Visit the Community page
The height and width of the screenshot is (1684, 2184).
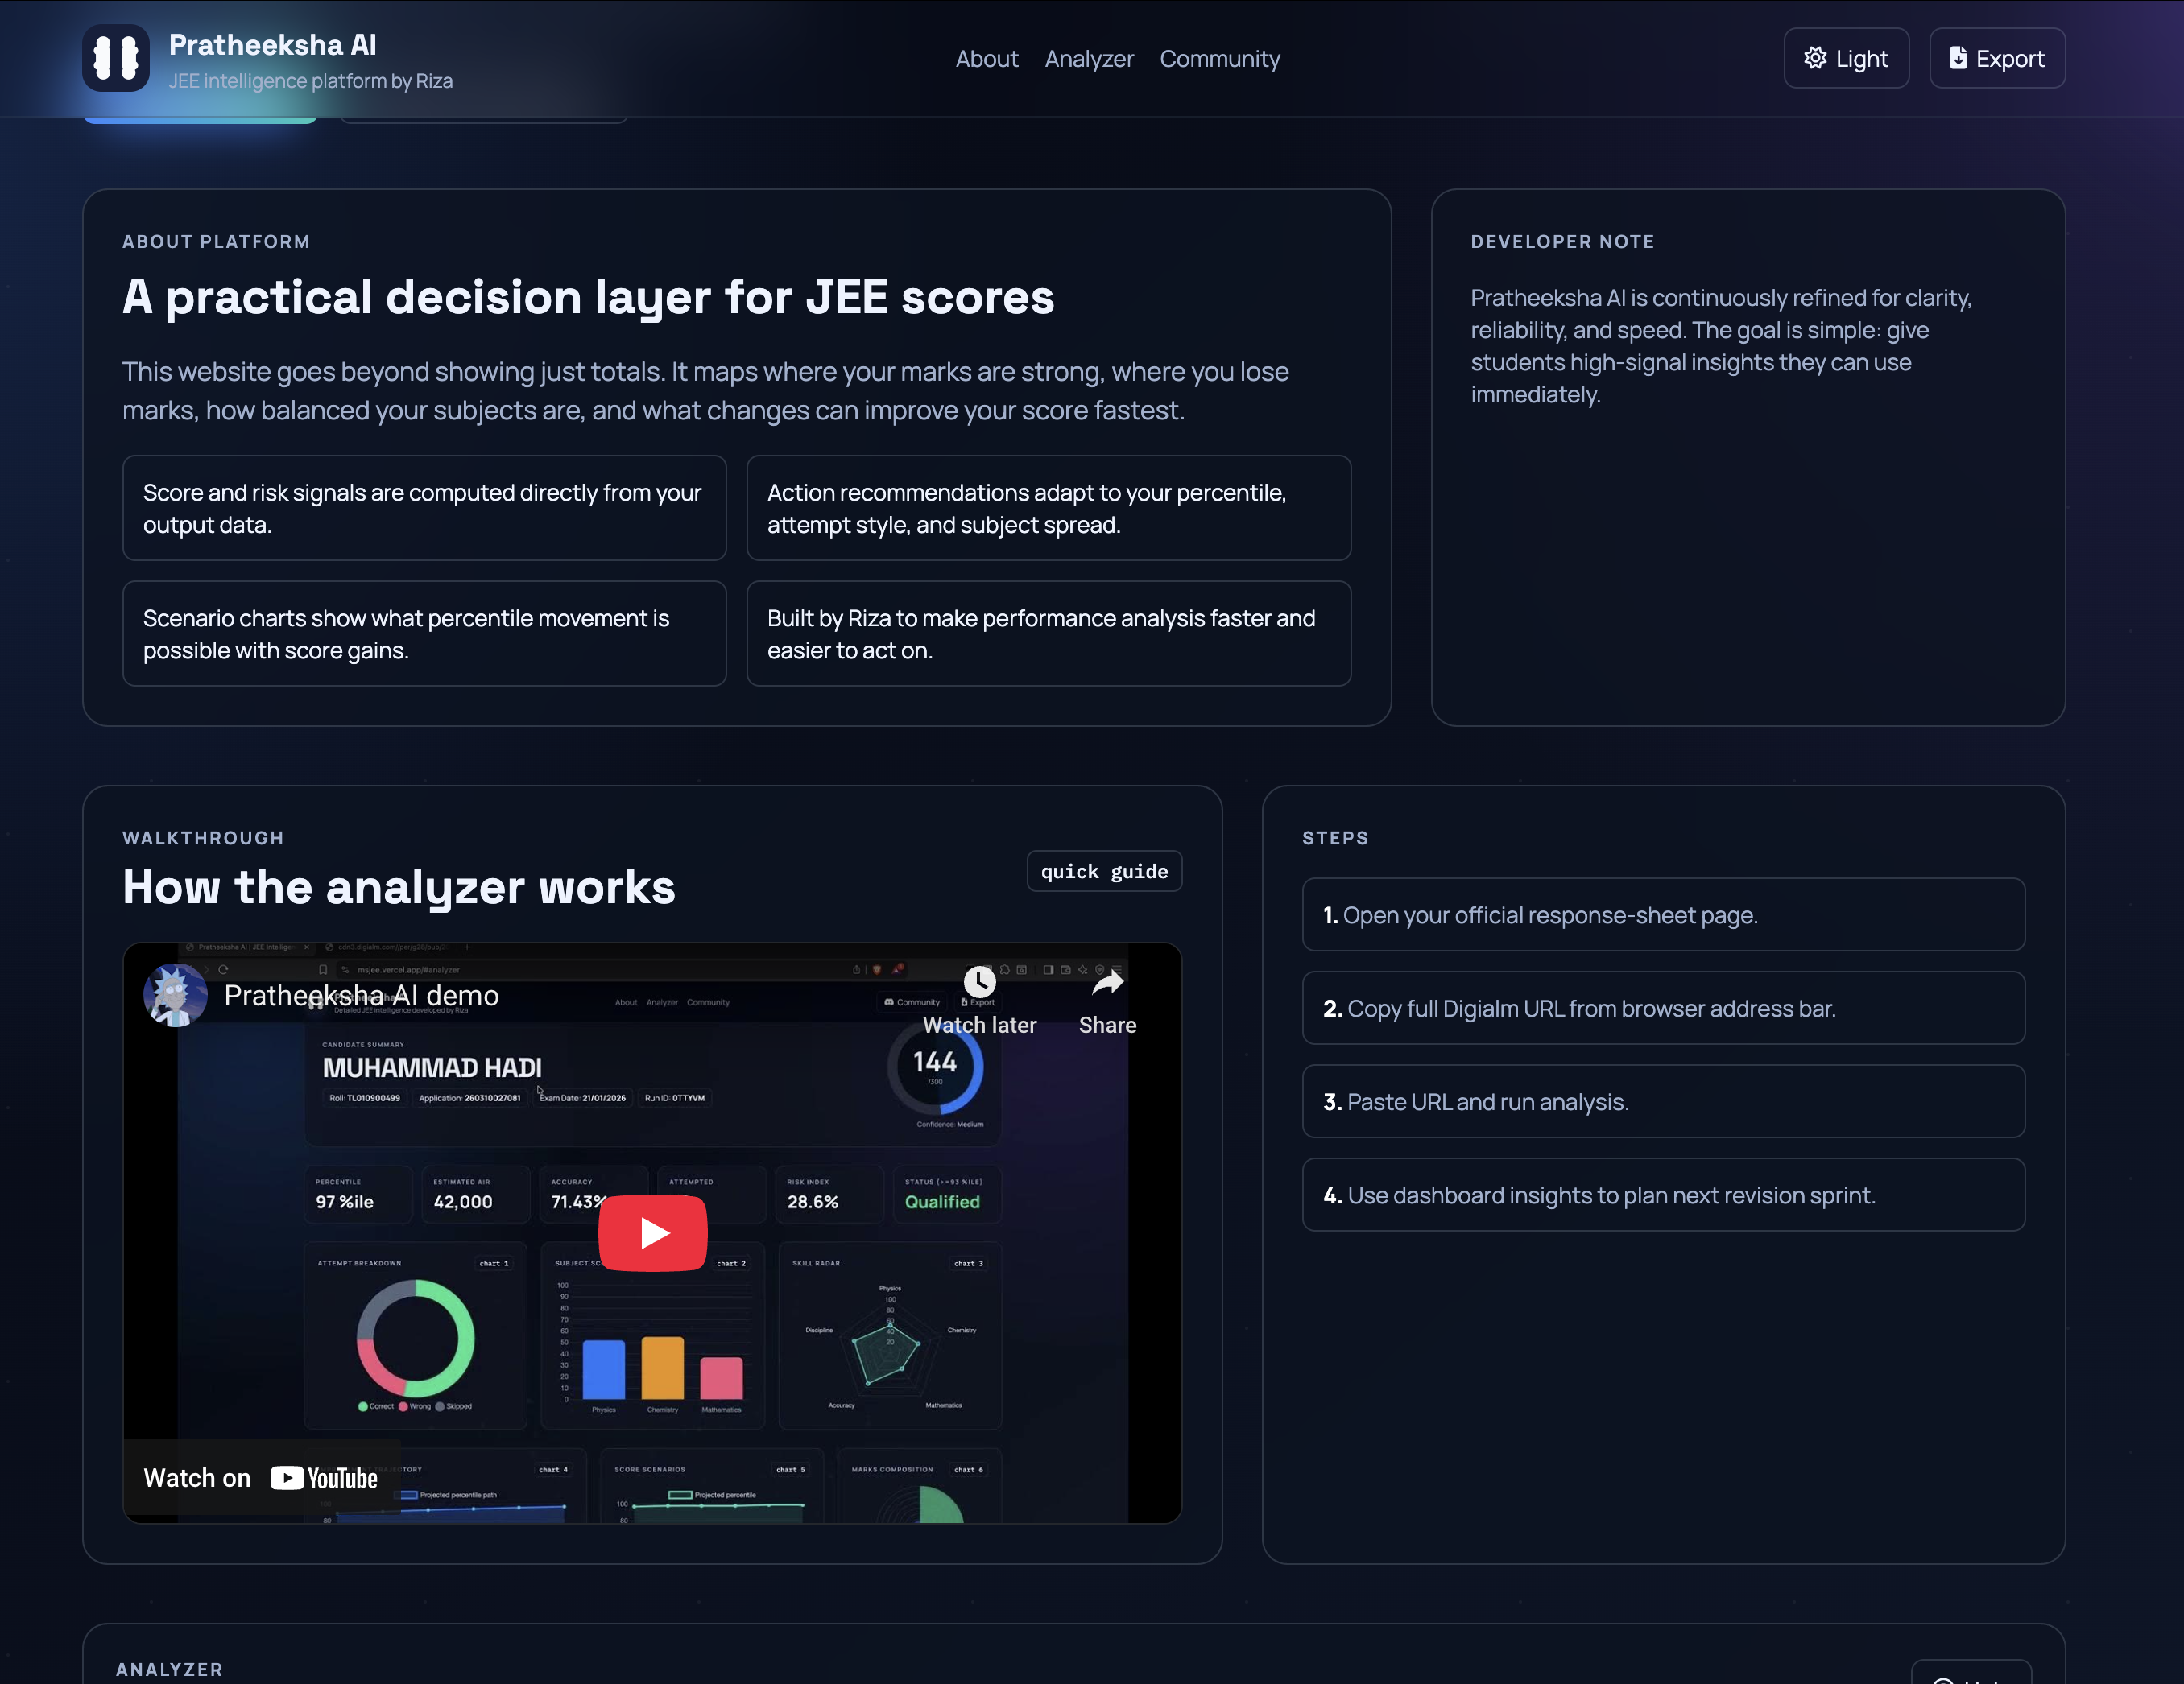tap(1220, 59)
